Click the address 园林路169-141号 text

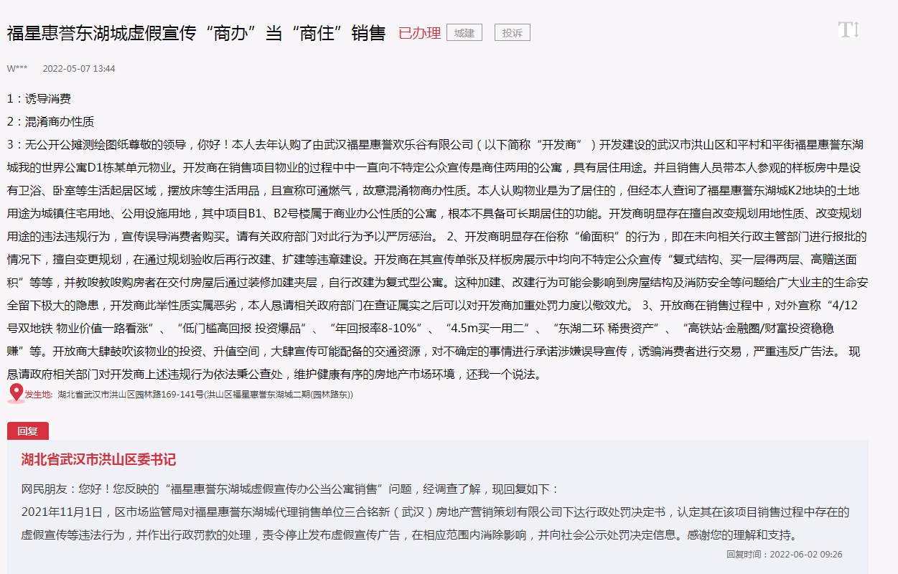click(x=205, y=395)
